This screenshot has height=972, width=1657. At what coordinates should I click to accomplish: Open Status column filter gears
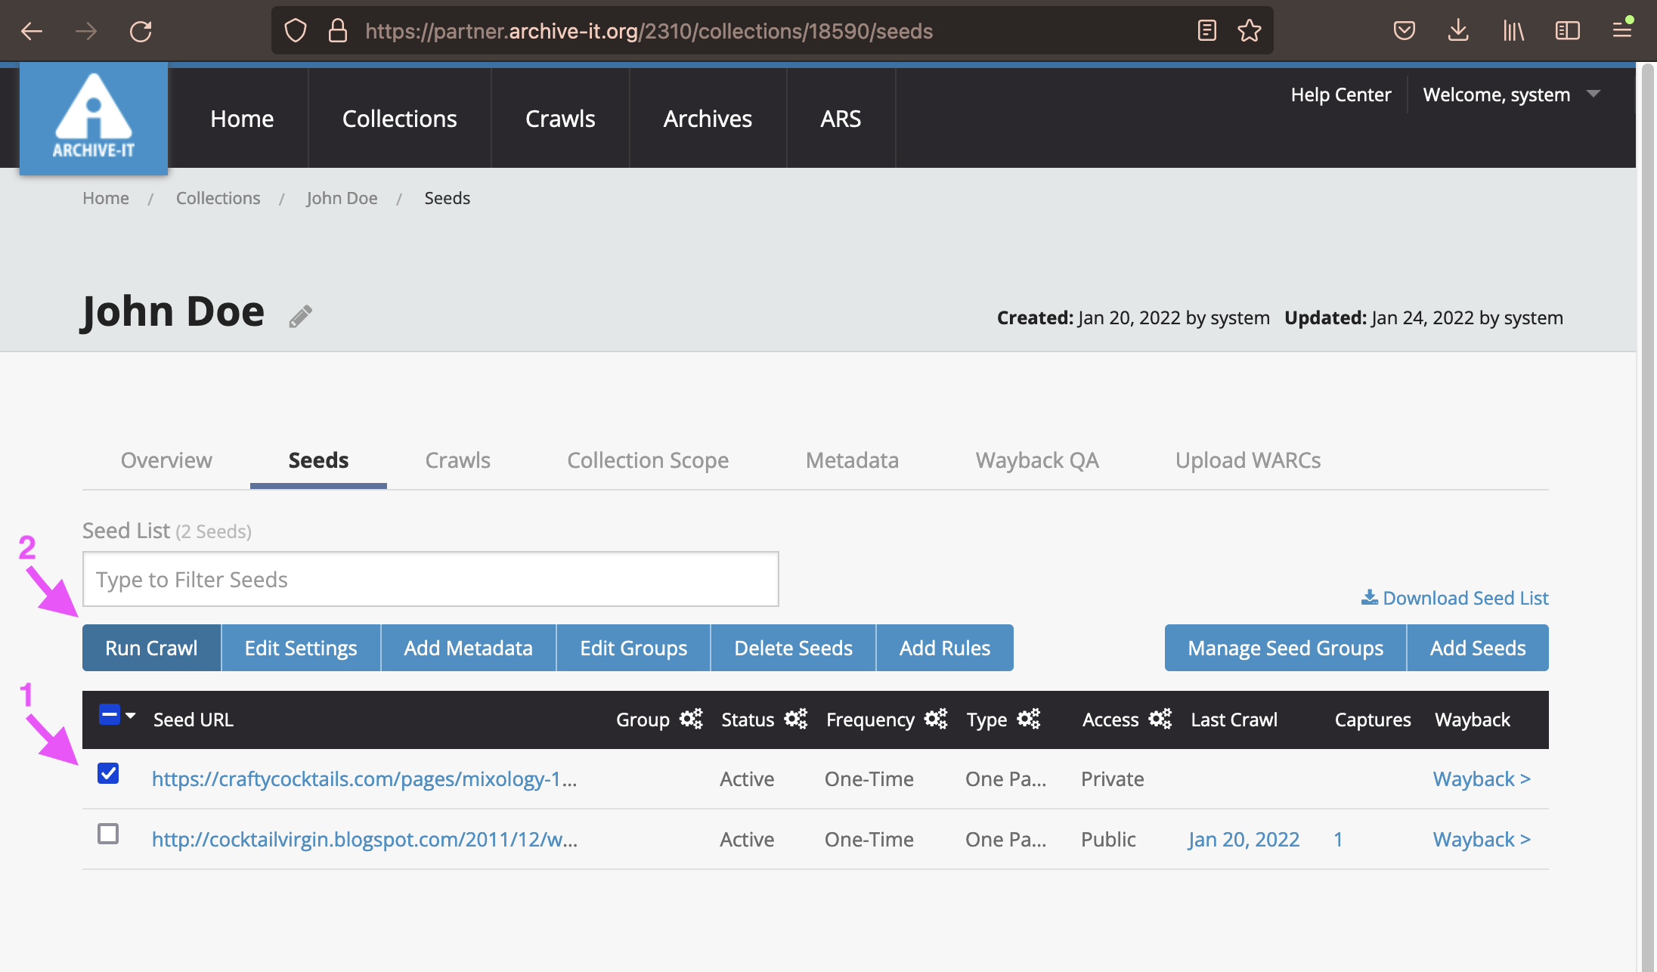pyautogui.click(x=795, y=719)
